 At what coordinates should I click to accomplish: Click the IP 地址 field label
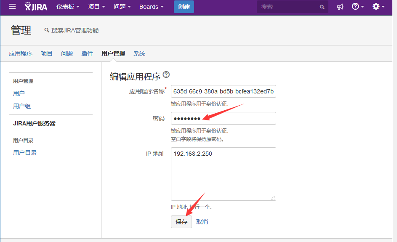coord(155,154)
